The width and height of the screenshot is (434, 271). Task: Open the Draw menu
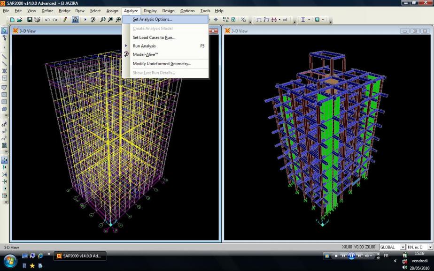coord(80,11)
